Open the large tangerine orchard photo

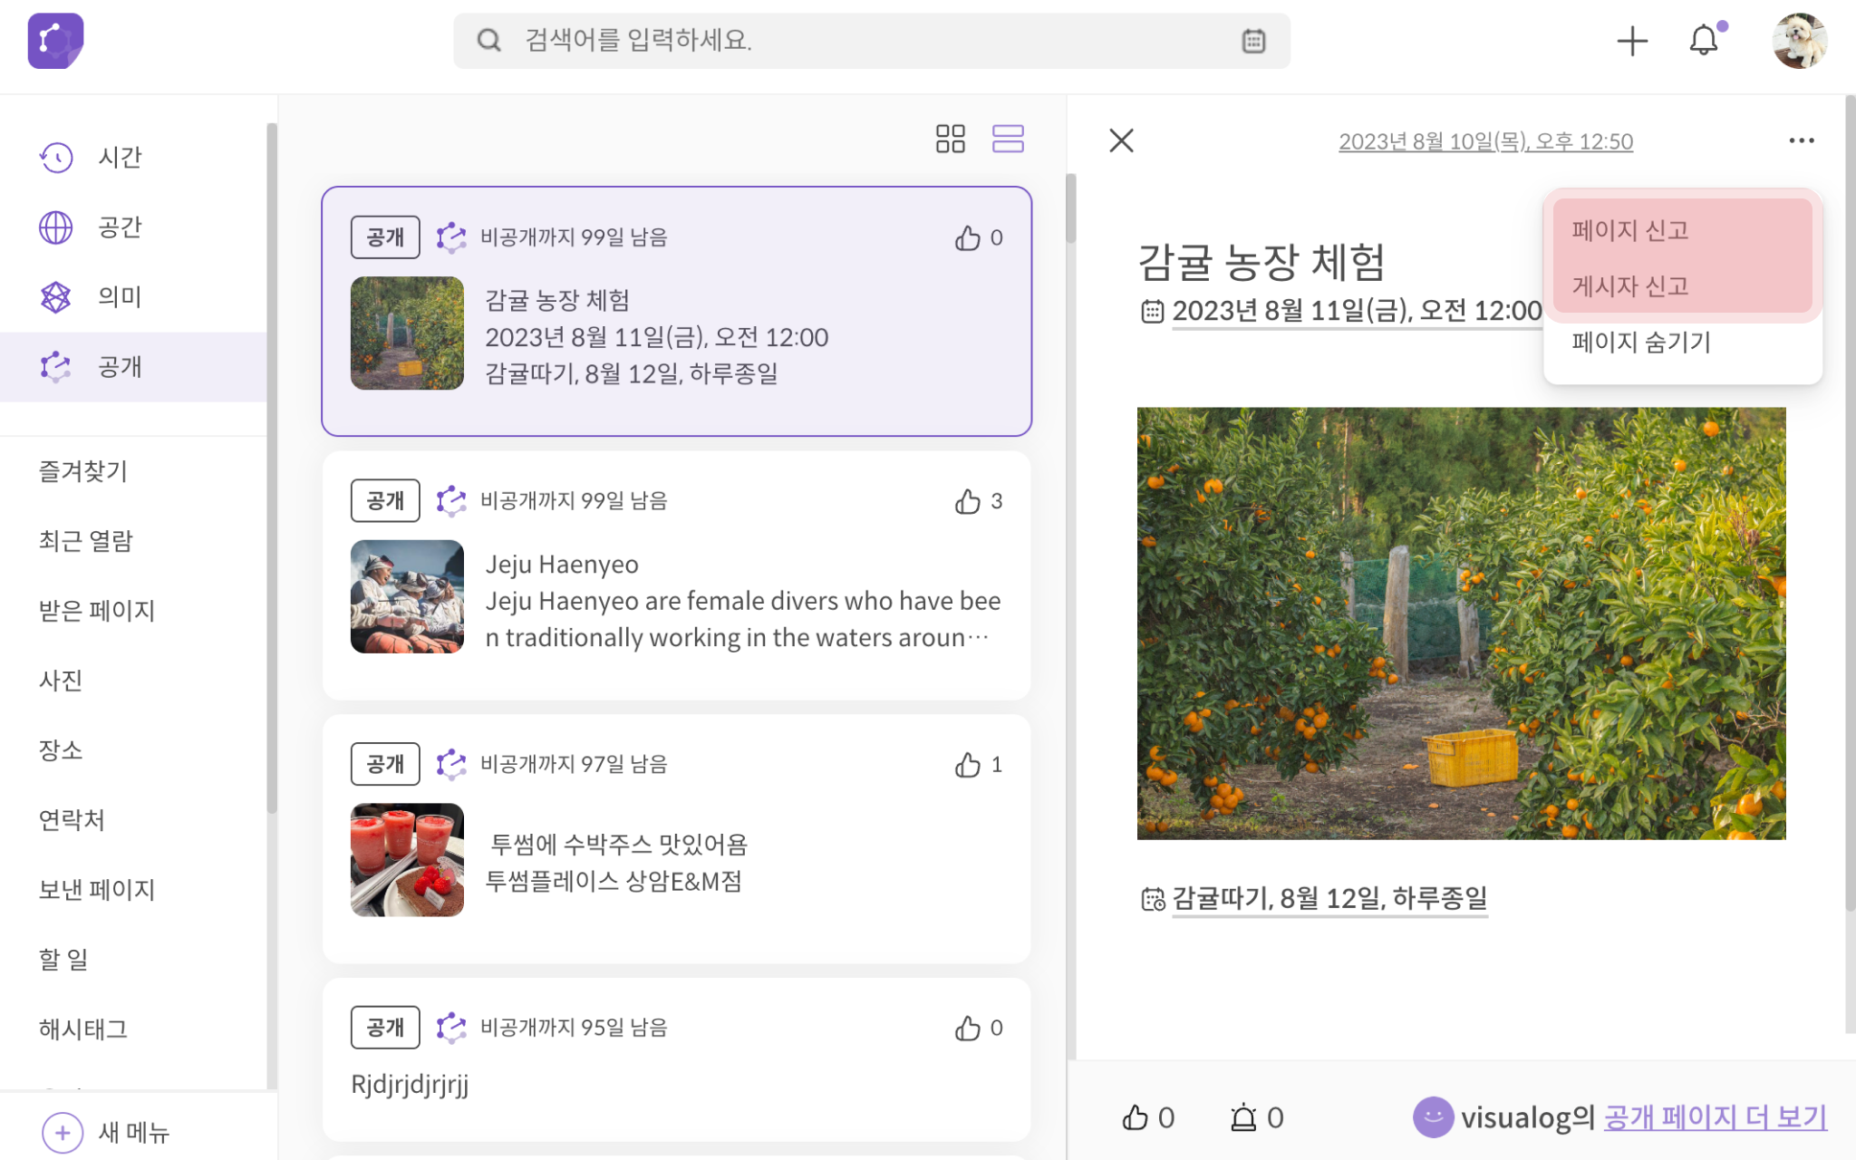[x=1461, y=623]
